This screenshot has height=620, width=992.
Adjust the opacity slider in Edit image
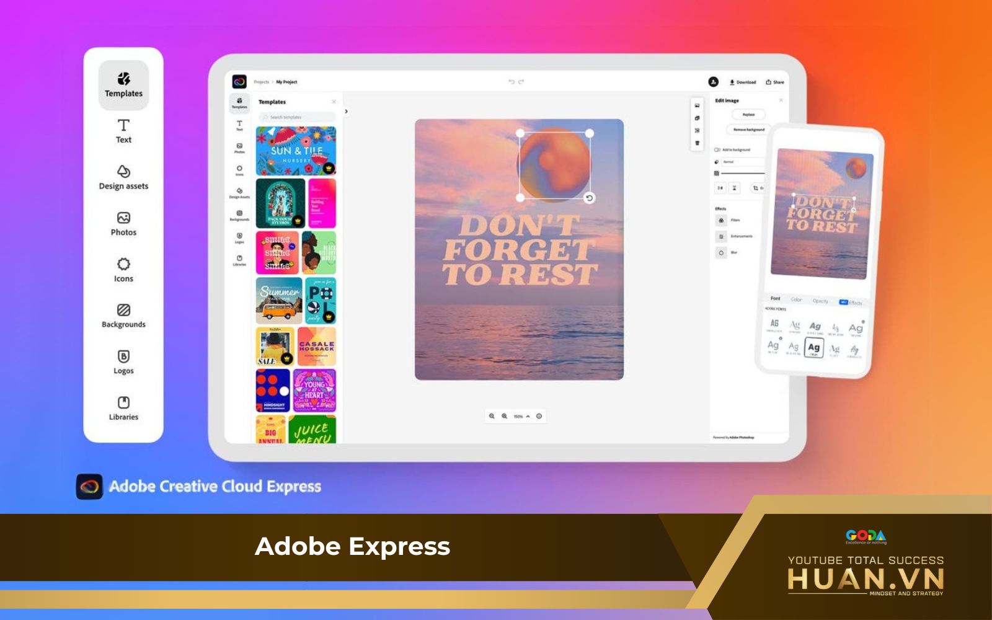click(x=743, y=173)
